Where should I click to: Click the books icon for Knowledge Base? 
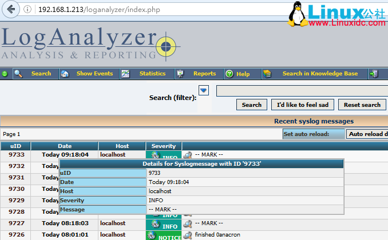point(267,74)
